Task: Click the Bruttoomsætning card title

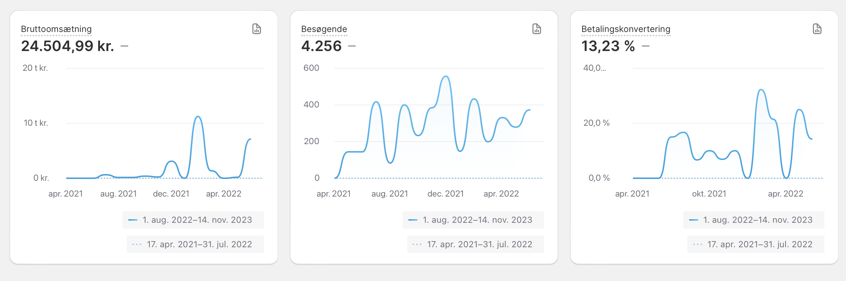Action: pos(56,29)
